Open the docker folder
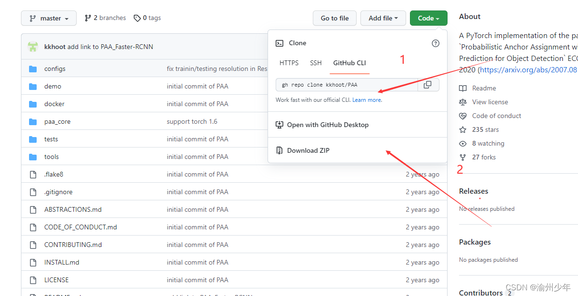The height and width of the screenshot is (296, 578). (54, 104)
